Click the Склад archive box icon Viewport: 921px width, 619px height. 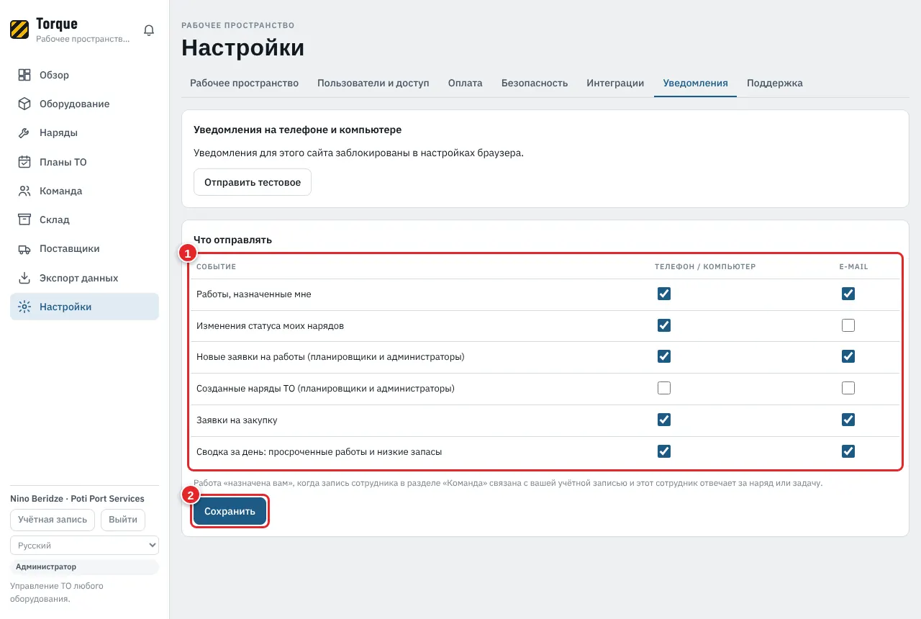point(24,220)
